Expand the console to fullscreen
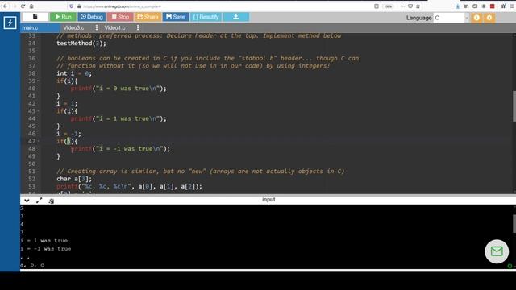The width and height of the screenshot is (516, 290). (x=40, y=201)
